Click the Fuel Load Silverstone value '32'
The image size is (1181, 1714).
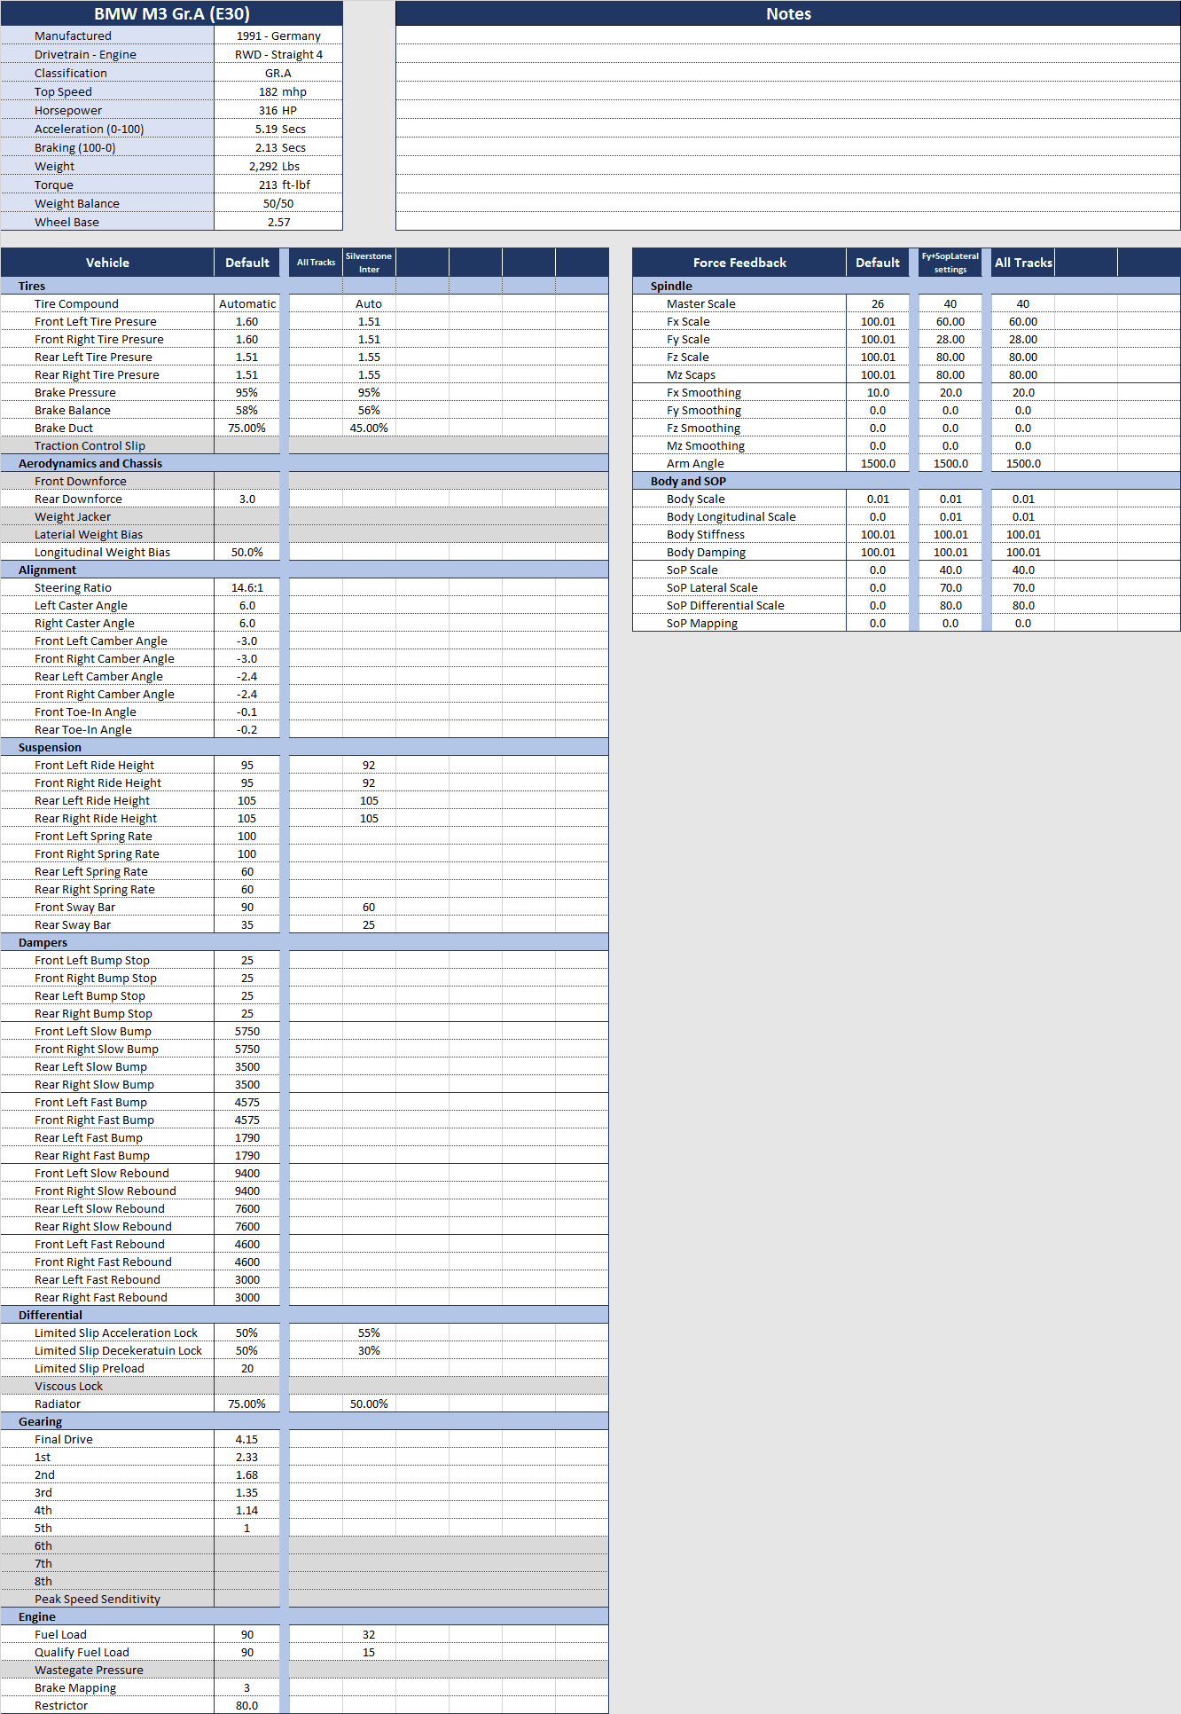point(369,1634)
